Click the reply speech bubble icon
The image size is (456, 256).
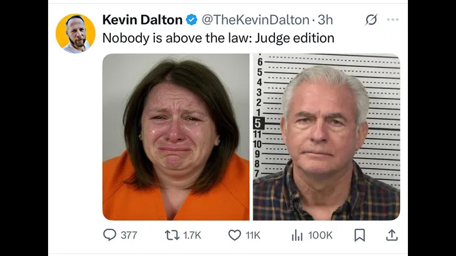[x=110, y=235]
